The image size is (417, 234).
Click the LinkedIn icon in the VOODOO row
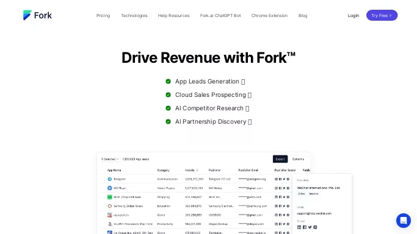[276, 215]
